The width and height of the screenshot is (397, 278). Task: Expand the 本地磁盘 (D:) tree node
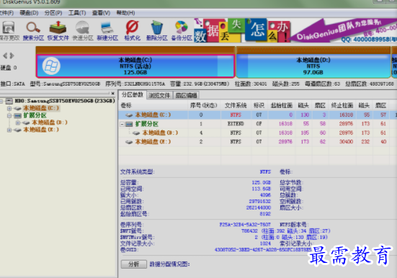[18, 123]
